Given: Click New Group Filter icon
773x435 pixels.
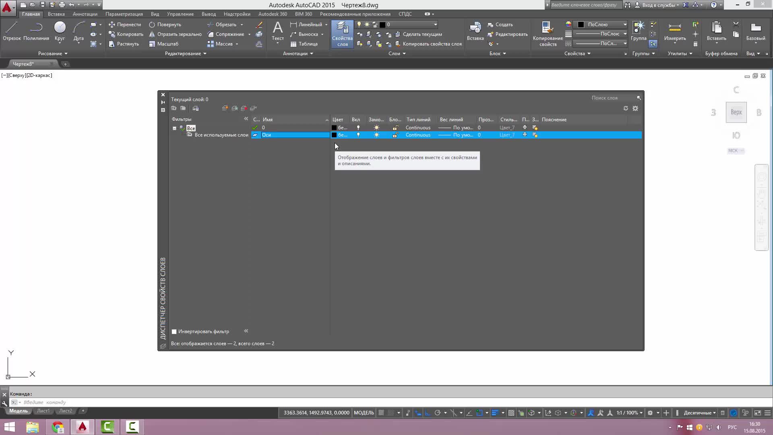Looking at the screenshot, I should pyautogui.click(x=183, y=108).
